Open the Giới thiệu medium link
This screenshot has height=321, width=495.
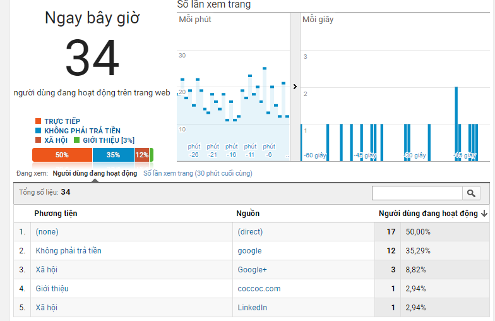(52, 288)
